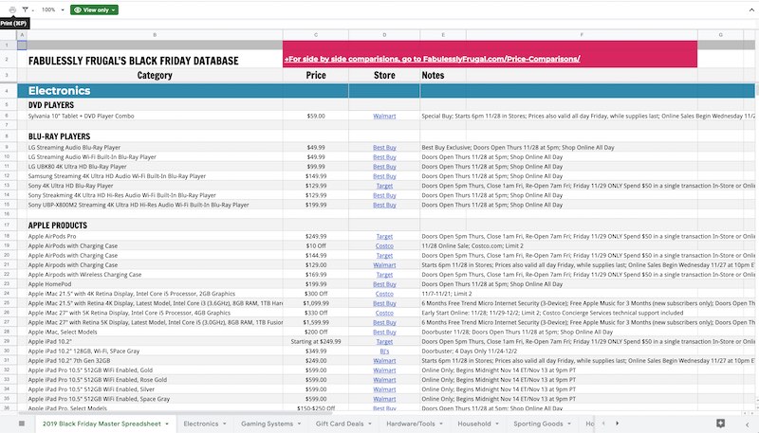The height and width of the screenshot is (433, 759).
Task: Click the $349.99 price cell
Action: (316, 352)
